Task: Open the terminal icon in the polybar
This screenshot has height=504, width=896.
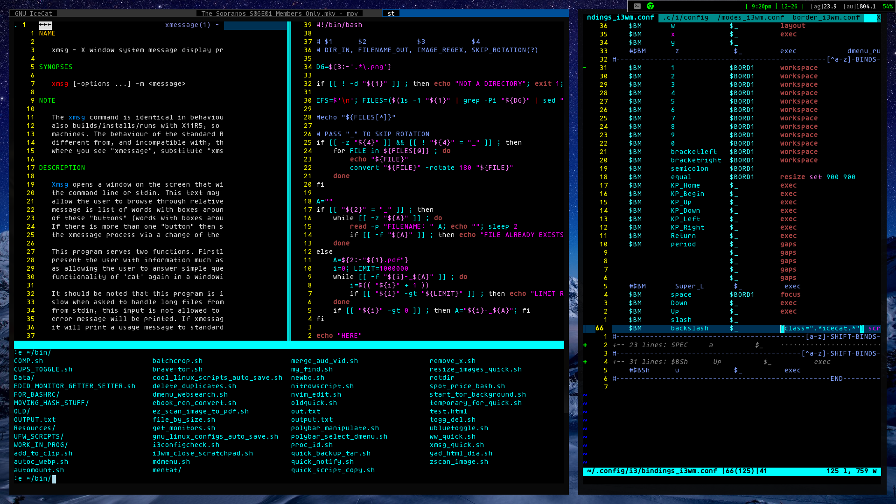Action: 637,6
